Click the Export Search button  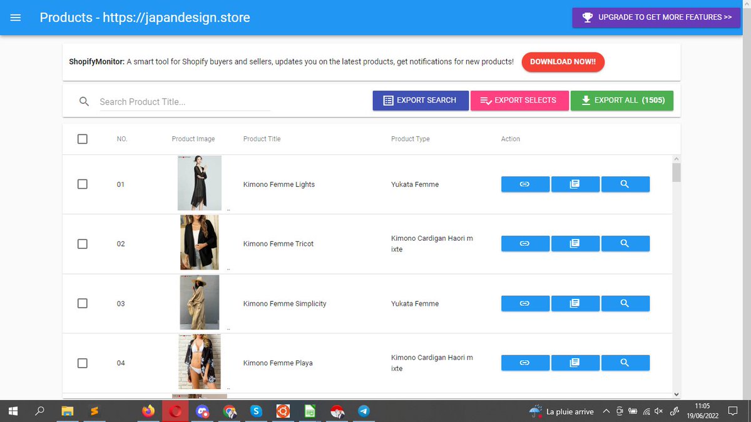pos(421,100)
